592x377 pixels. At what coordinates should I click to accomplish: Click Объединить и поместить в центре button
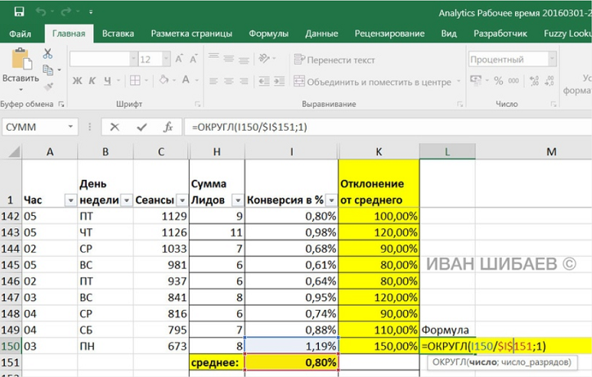pos(373,82)
